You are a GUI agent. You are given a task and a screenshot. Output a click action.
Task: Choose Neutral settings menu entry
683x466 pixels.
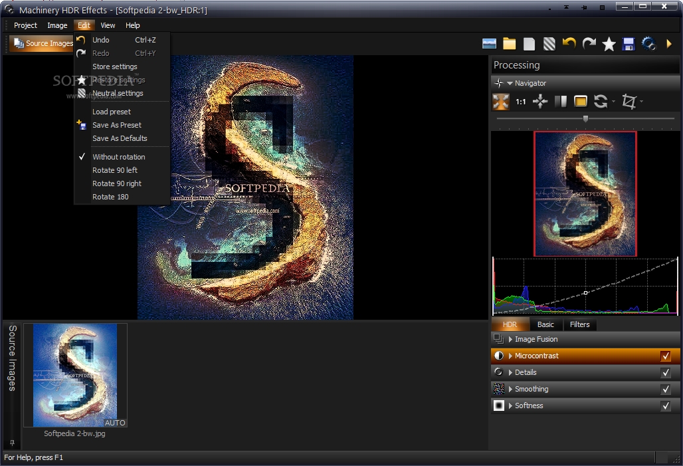point(122,93)
